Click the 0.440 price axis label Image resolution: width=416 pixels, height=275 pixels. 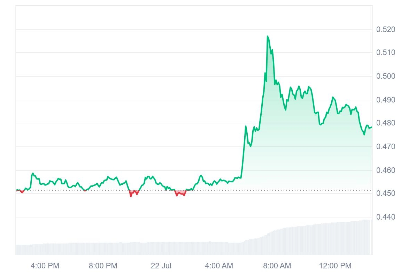coord(386,217)
